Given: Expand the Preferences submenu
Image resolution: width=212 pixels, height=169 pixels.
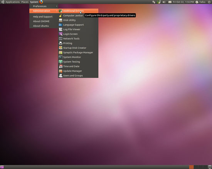Looking at the screenshot, I should tap(44, 6).
